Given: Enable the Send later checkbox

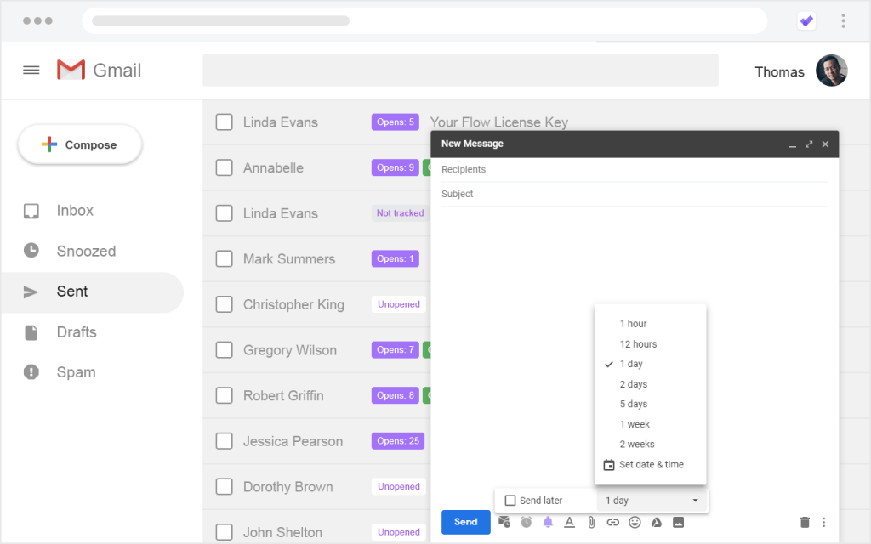Looking at the screenshot, I should pos(510,501).
